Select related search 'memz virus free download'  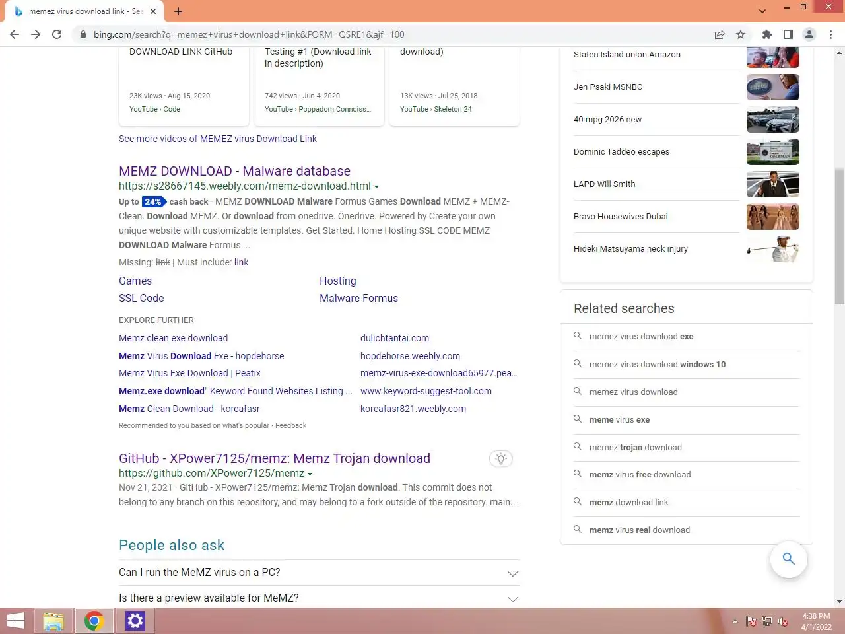point(640,474)
